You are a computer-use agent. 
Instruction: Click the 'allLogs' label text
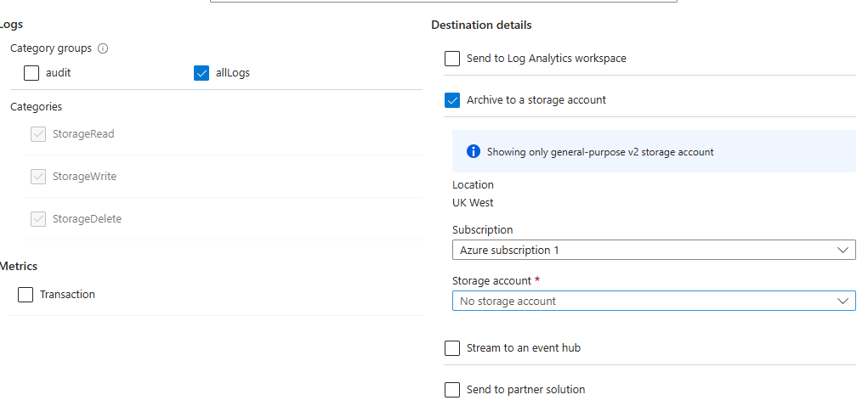click(x=232, y=72)
